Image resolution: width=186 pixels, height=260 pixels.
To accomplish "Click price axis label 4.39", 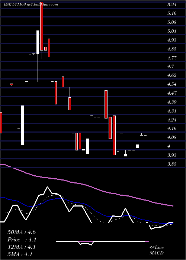I will point(172,102).
